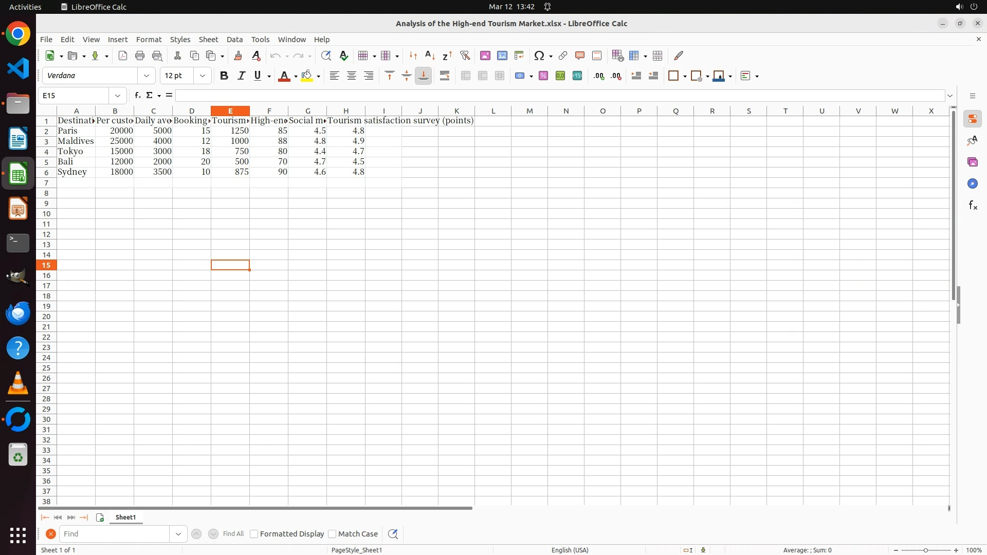Check the Match Case option
Screen dimensions: 987x555
(332, 534)
